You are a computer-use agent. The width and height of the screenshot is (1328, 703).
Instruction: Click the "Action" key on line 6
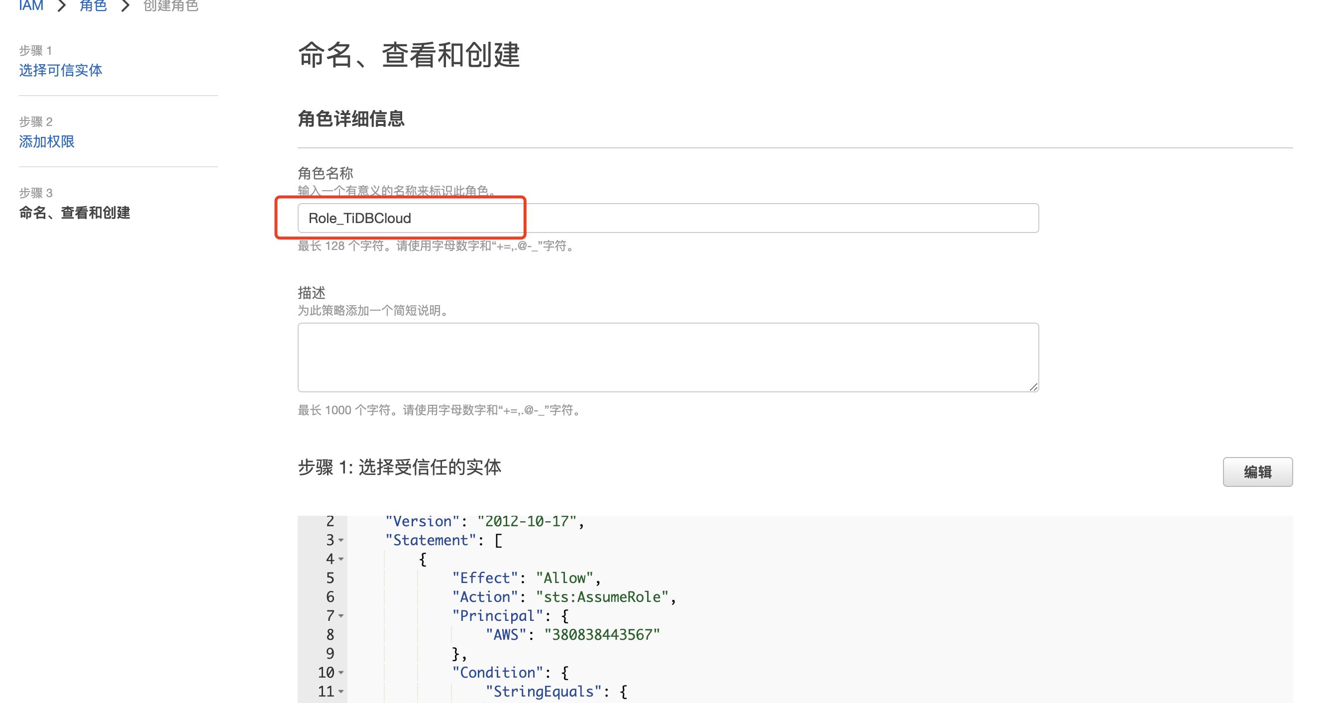click(x=485, y=597)
